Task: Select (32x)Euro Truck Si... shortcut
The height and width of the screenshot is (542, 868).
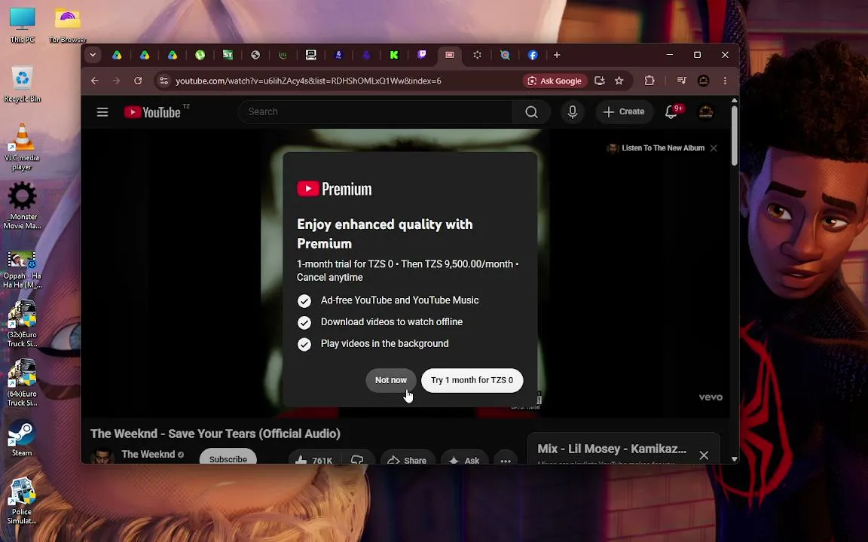Action: coord(22,324)
